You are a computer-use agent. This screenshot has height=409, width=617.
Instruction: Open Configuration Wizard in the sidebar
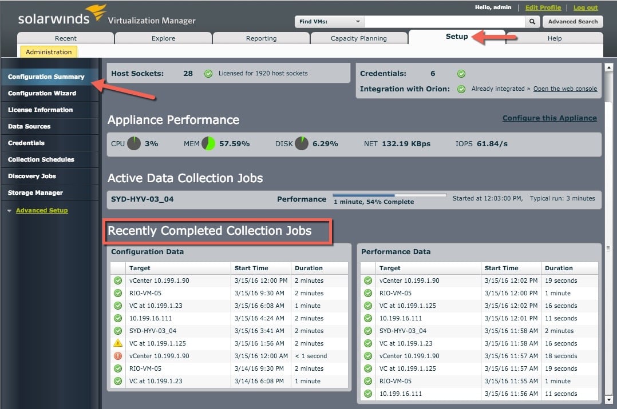tap(49, 93)
